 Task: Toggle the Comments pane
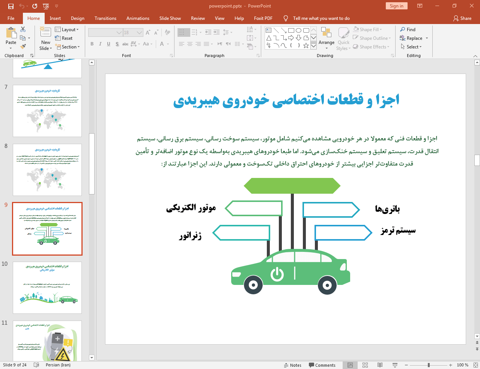(x=322, y=365)
